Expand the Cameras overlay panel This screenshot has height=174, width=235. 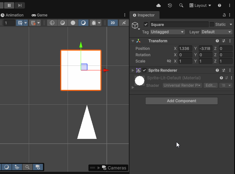(x=99, y=168)
